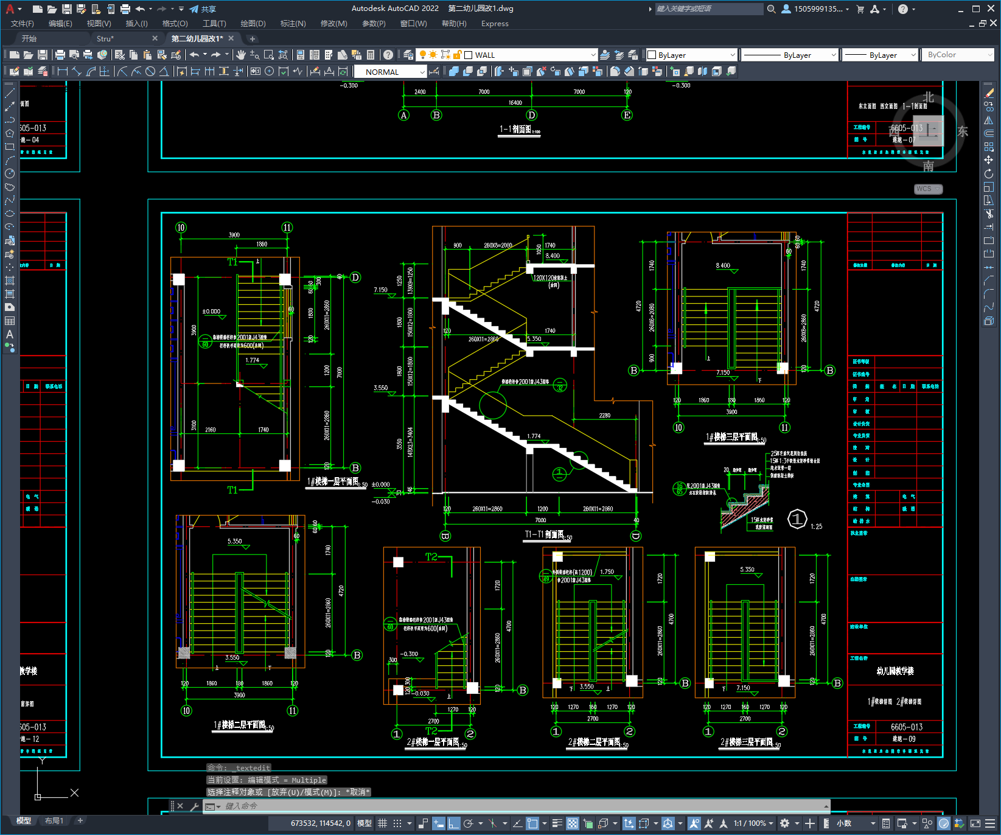Select the Erase tool in right toolbar
The height and width of the screenshot is (835, 1001).
[x=989, y=93]
